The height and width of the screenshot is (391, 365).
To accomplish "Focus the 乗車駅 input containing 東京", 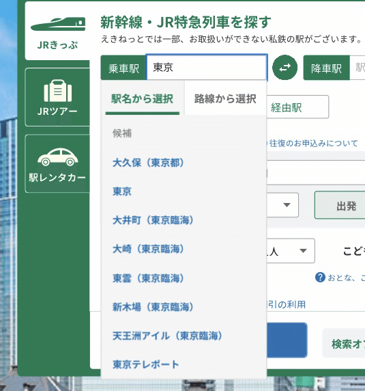I will click(x=207, y=68).
